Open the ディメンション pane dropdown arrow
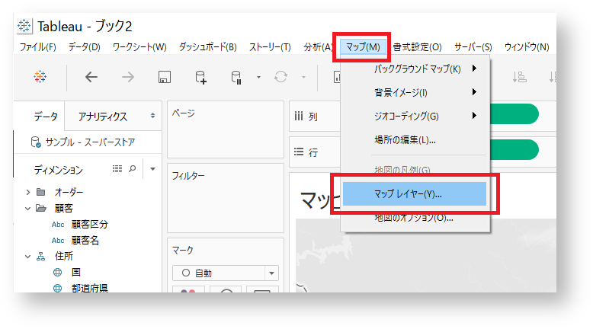 [x=152, y=169]
